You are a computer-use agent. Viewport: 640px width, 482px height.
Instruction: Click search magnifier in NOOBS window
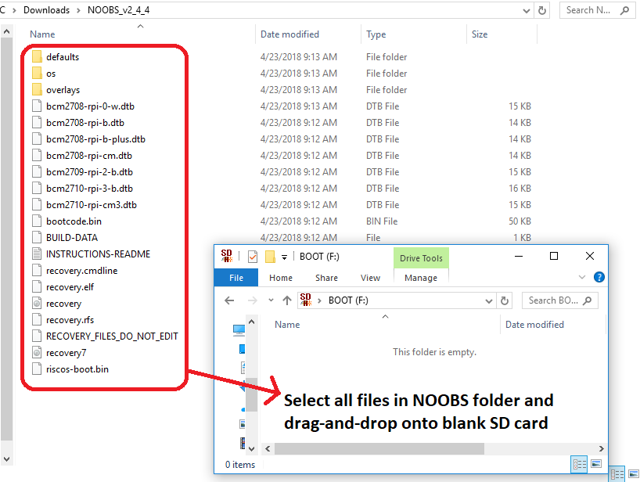[624, 10]
